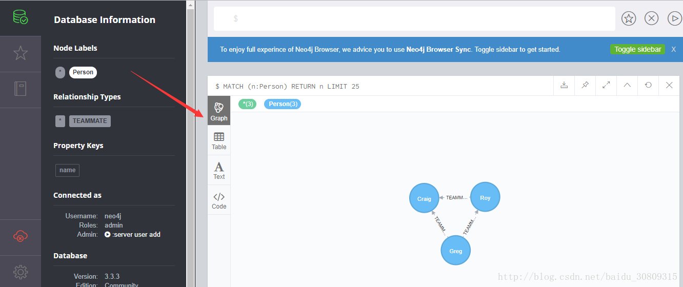
Task: Click TEAMMATE relationship between Roy and Craig
Action: point(456,197)
